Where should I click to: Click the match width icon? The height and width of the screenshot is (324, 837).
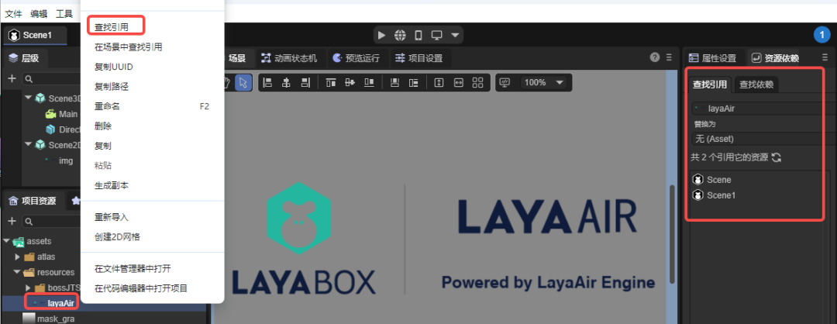click(458, 83)
